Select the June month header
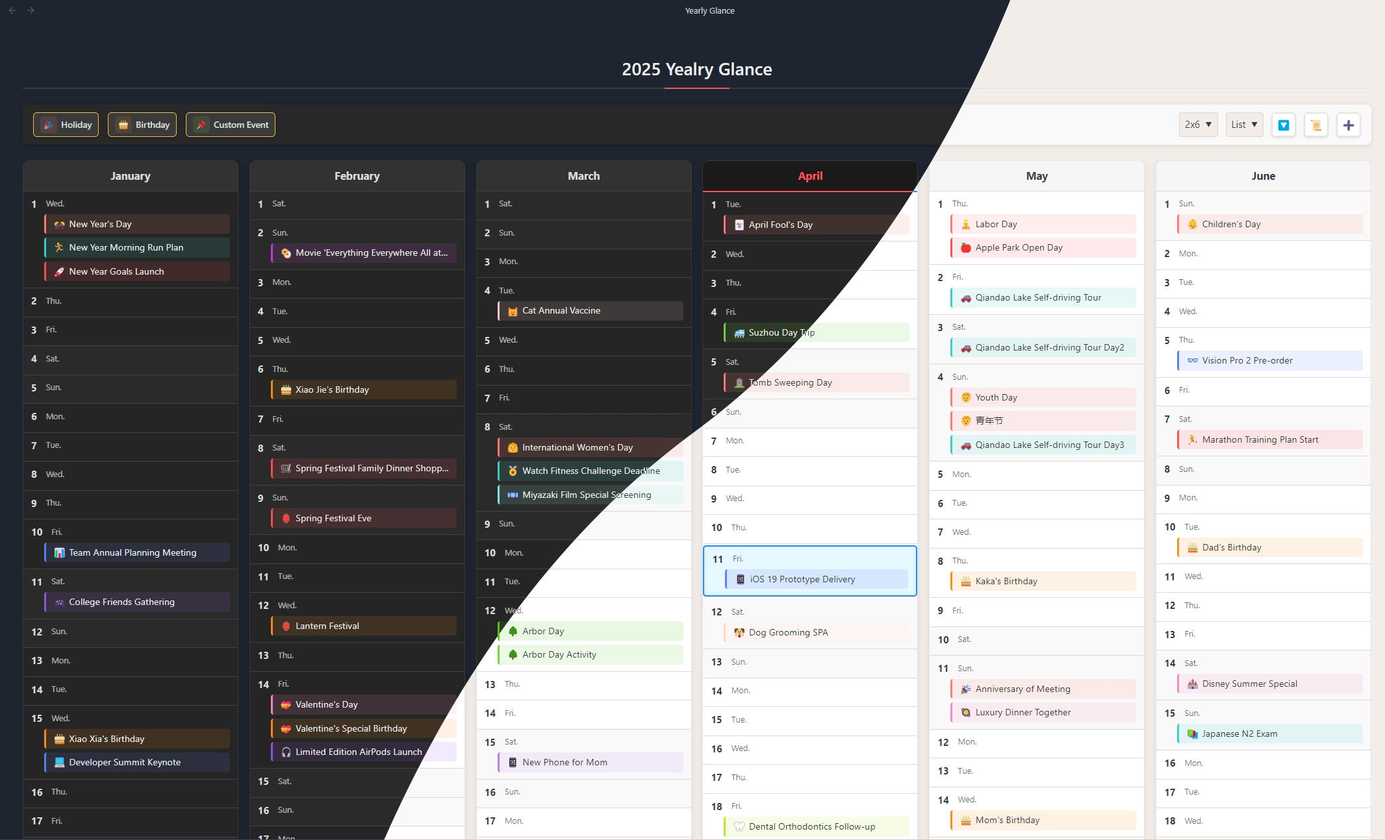Viewport: 1385px width, 840px height. 1263,176
